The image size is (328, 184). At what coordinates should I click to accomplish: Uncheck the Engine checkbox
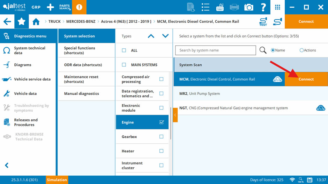click(162, 122)
